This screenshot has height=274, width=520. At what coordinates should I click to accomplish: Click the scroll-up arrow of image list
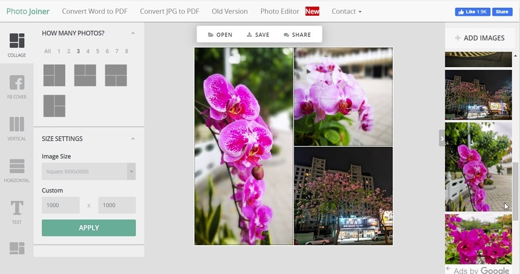point(515,56)
